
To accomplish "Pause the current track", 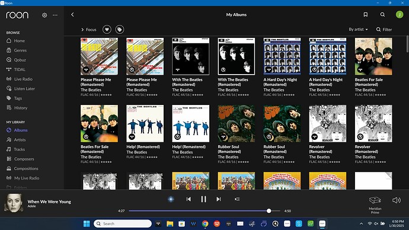I will click(203, 199).
